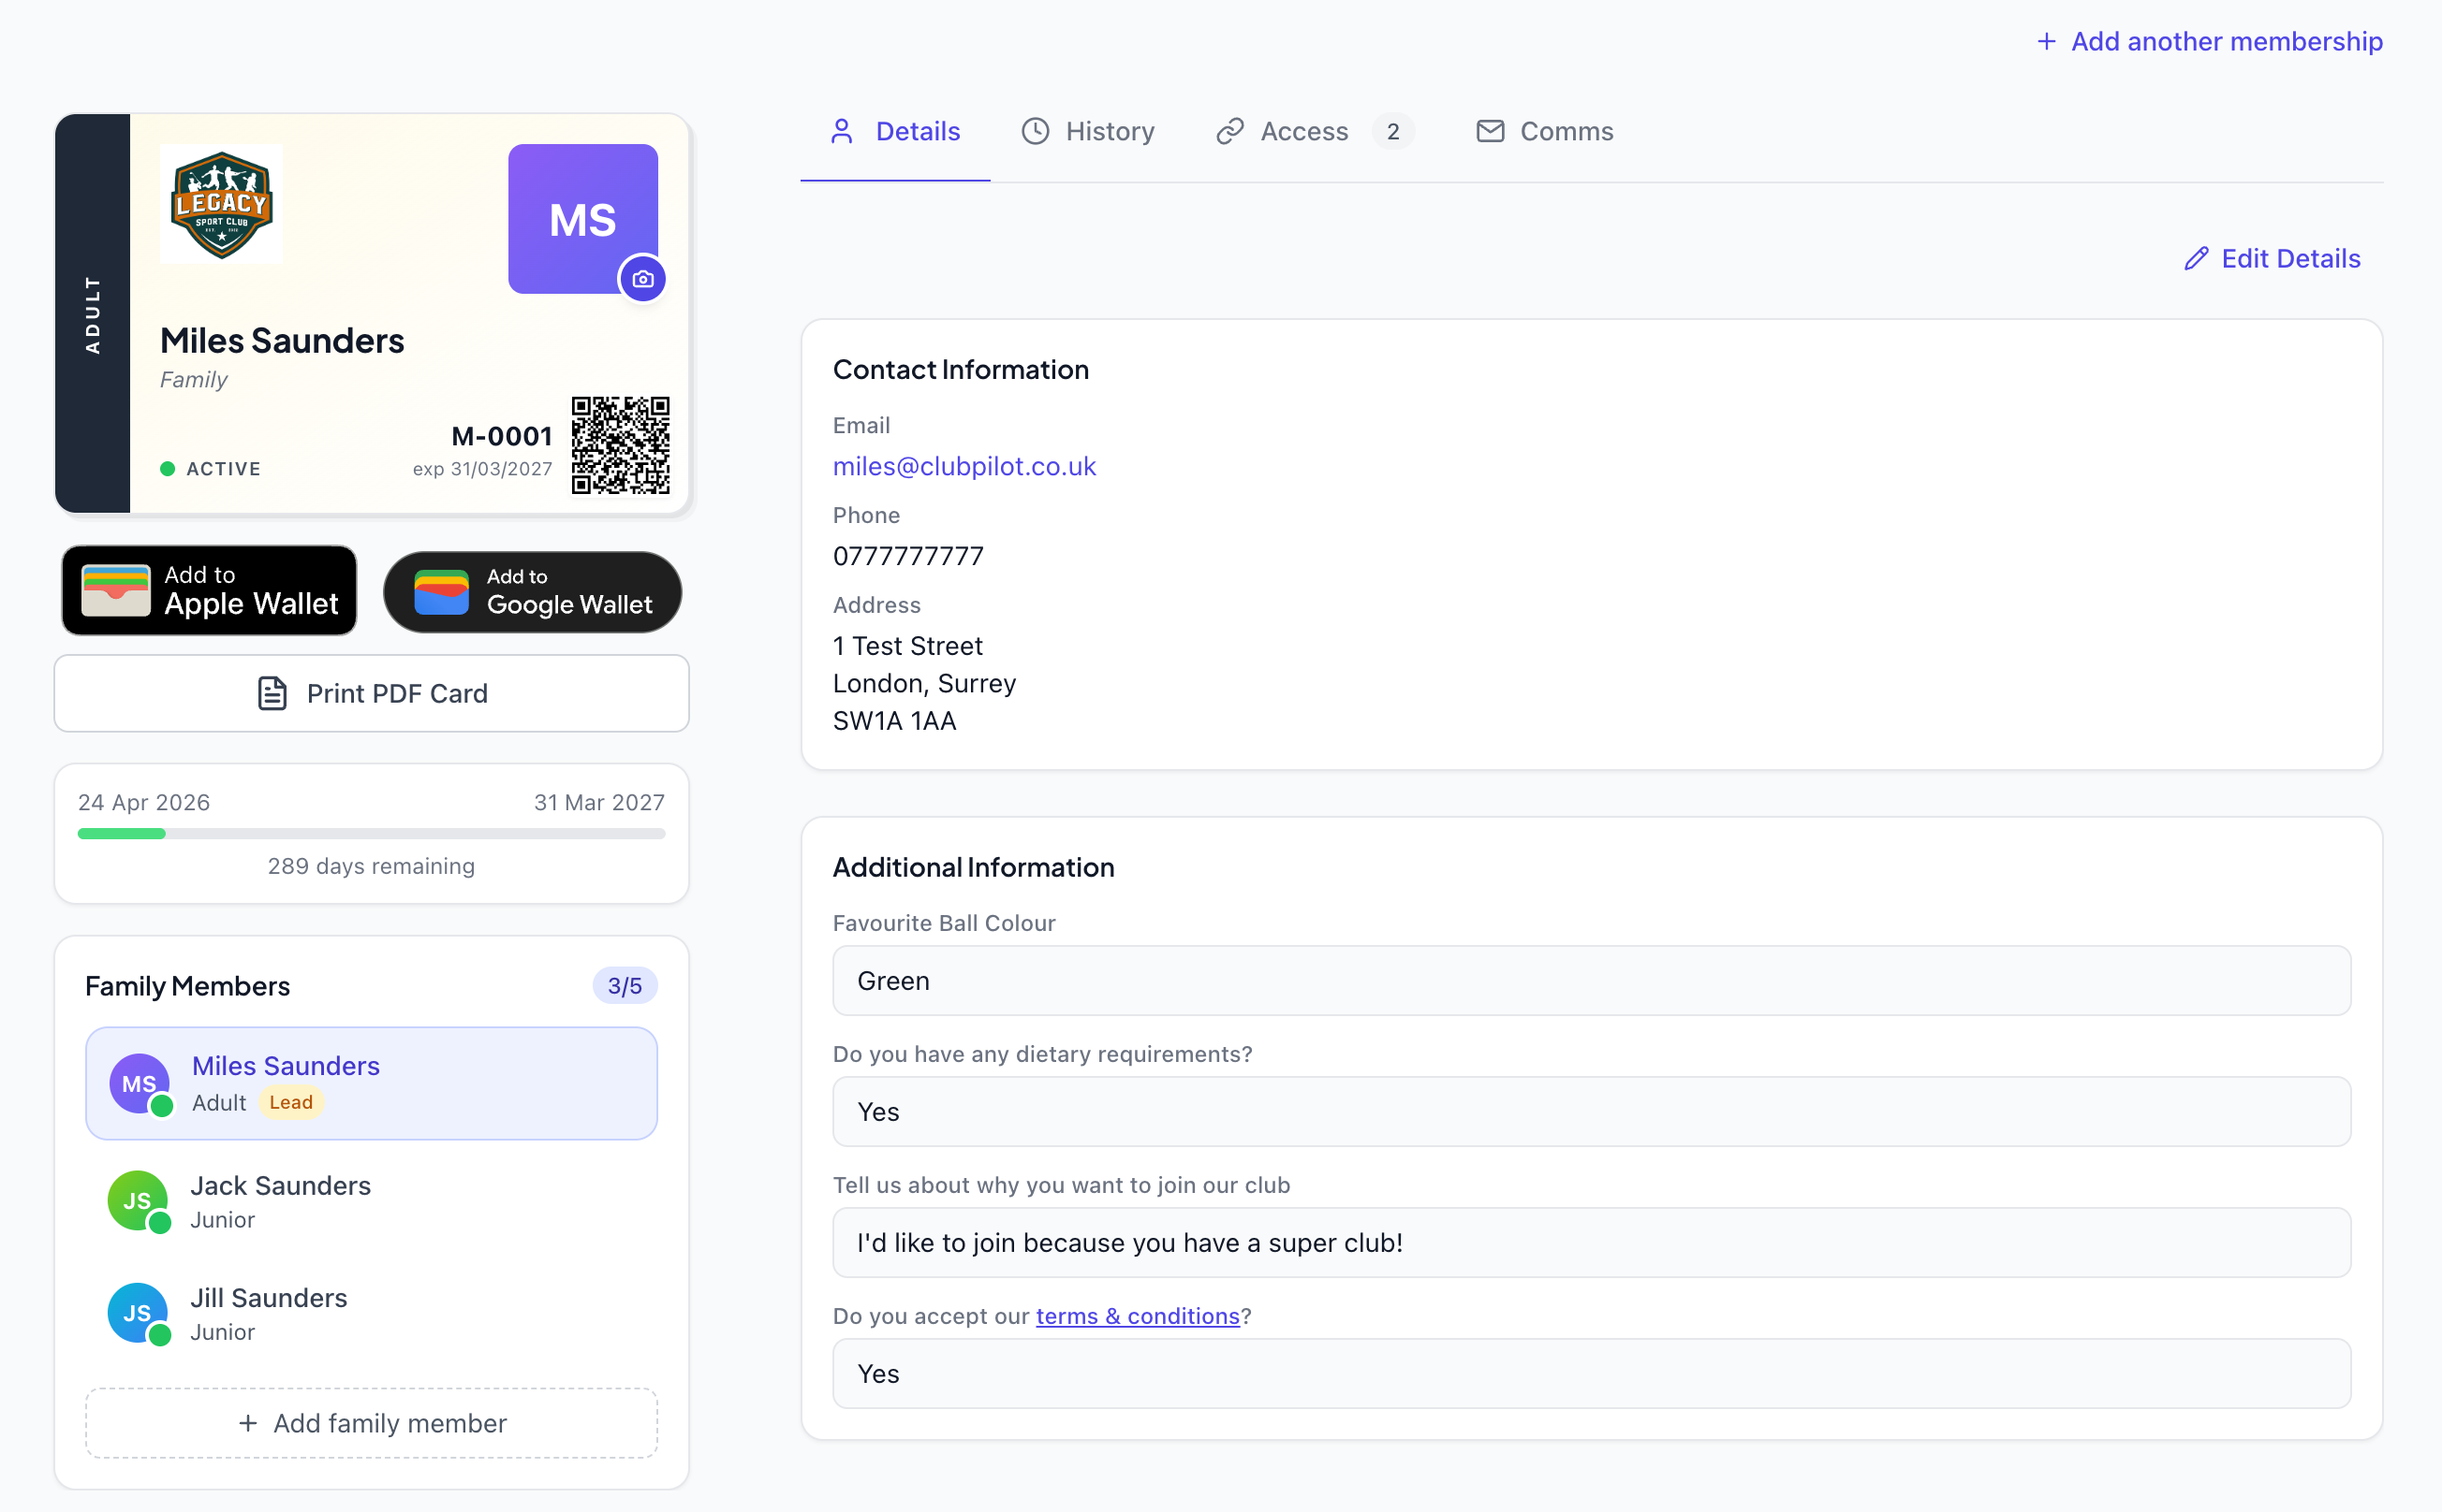Click the green ACTIVE status dot
The width and height of the screenshot is (2442, 1512).
coord(167,468)
